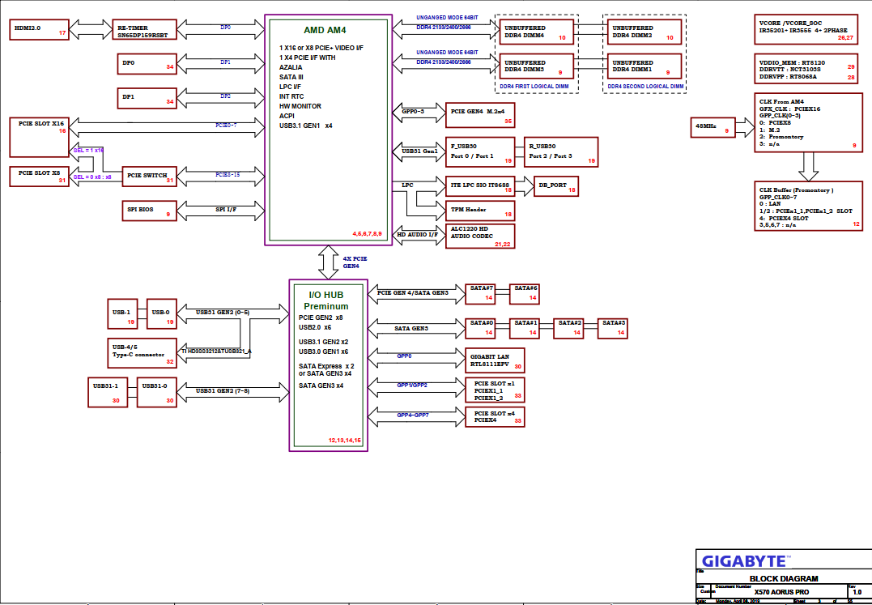Select the VDDIO_MEM : RT8120 block
The width and height of the screenshot is (872, 605).
click(x=806, y=69)
